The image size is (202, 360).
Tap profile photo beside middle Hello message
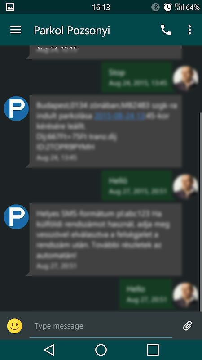pos(186,186)
